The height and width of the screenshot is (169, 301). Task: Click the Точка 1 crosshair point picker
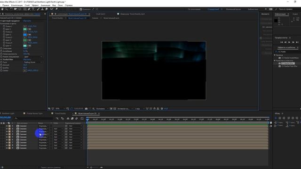[x=25, y=26]
